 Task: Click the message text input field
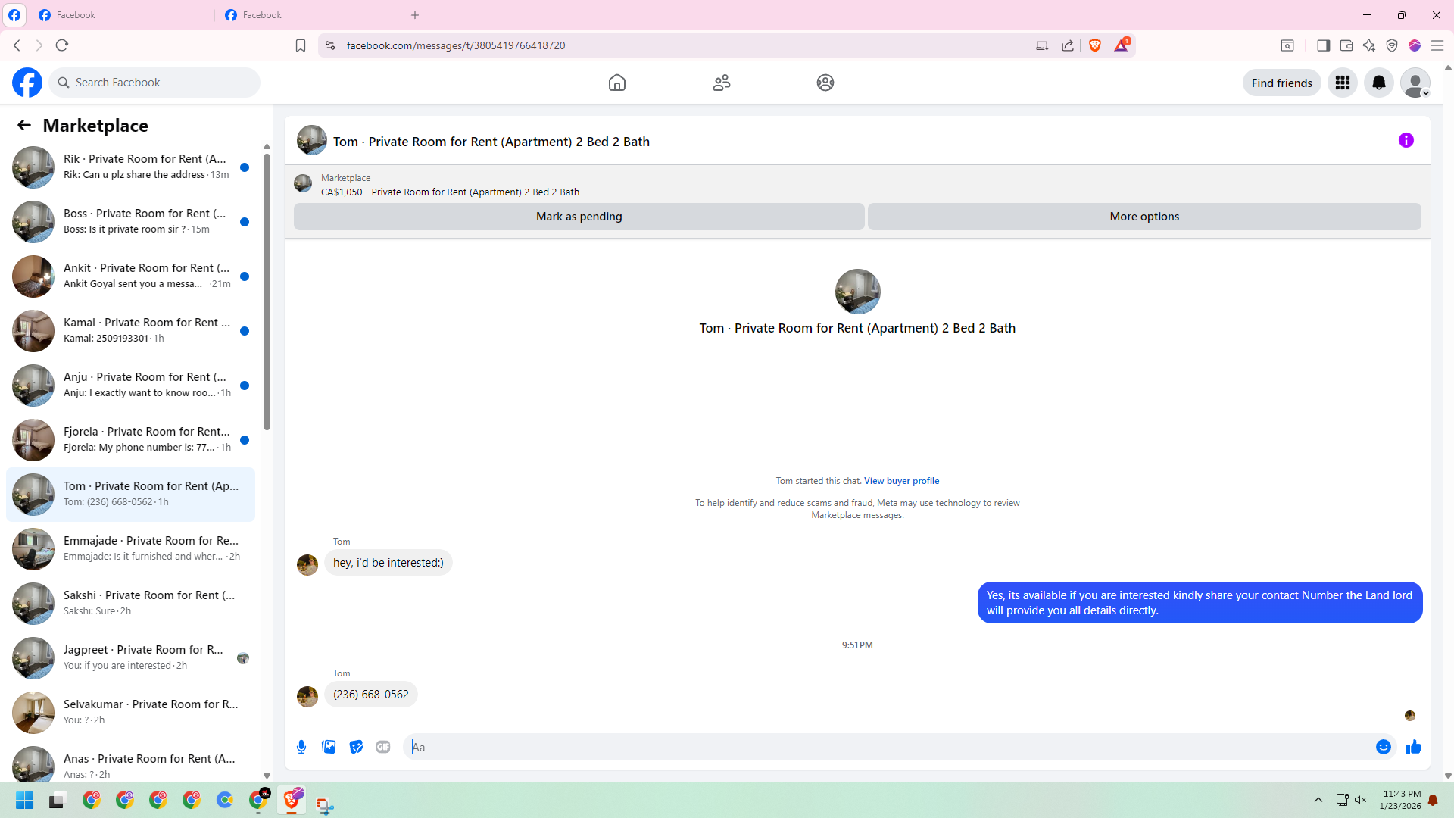click(886, 747)
